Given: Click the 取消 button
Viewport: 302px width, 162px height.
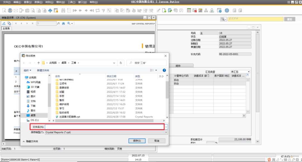Looking at the screenshot, I should (x=157, y=141).
